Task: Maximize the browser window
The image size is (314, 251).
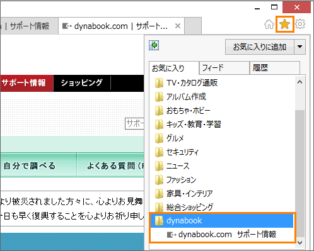Action: (274, 8)
